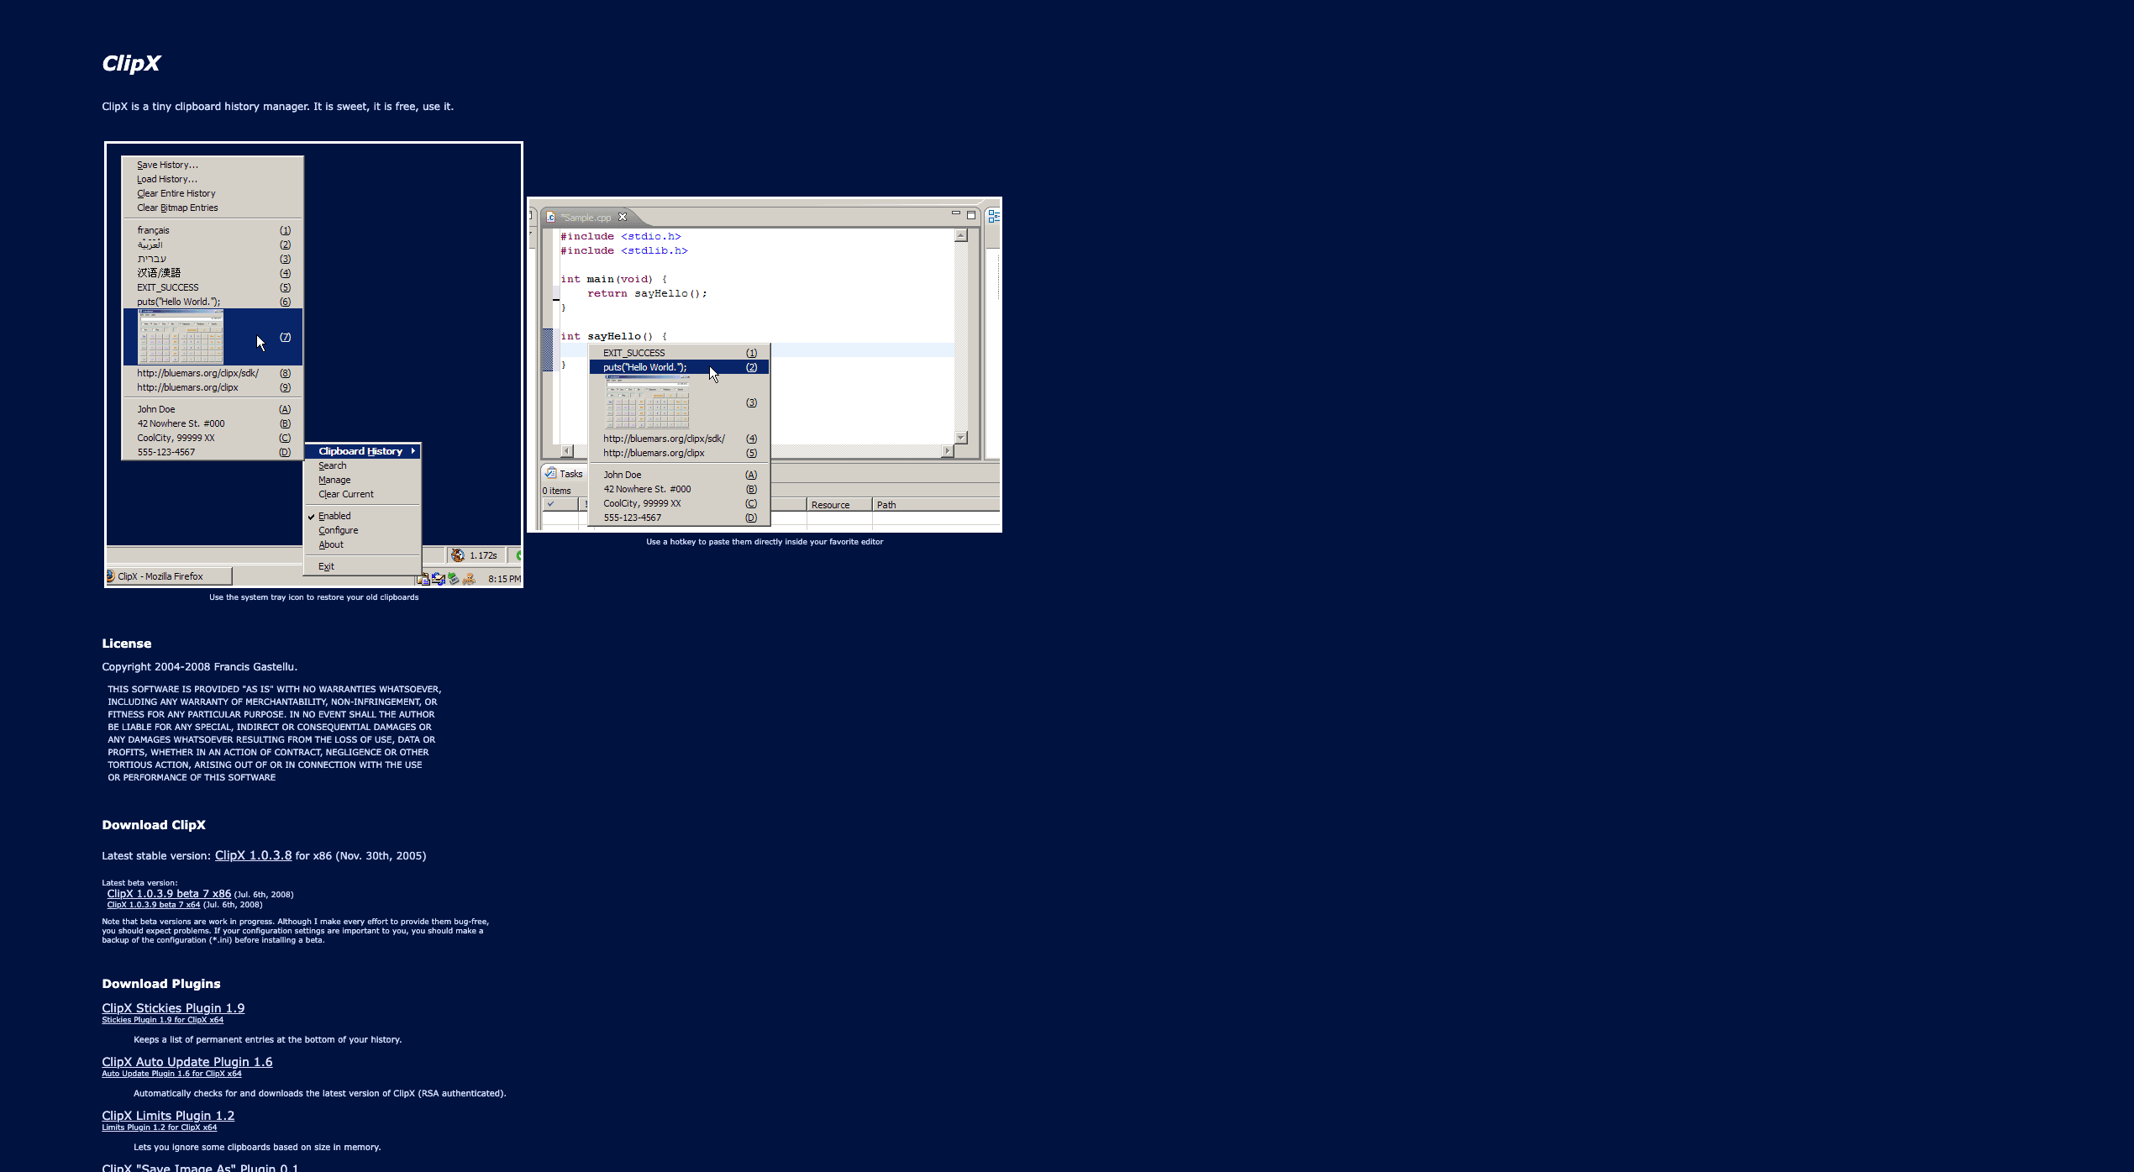Click the ClipX tray icon with clipboard pages
2134x1172 pixels.
tap(423, 579)
